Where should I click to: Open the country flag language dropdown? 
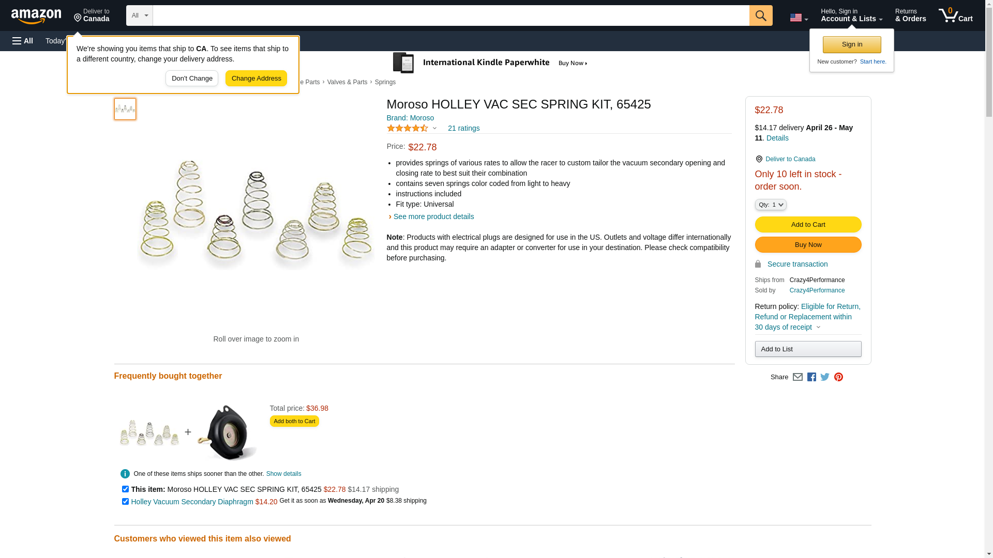[x=799, y=18]
